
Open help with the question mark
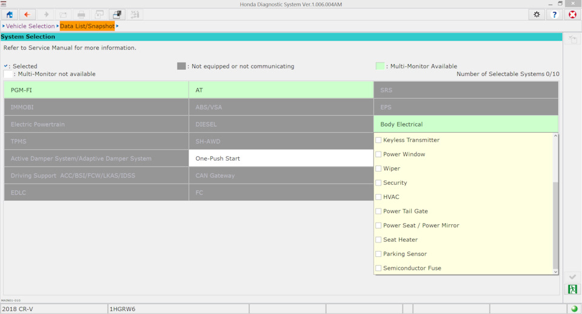[x=555, y=15]
